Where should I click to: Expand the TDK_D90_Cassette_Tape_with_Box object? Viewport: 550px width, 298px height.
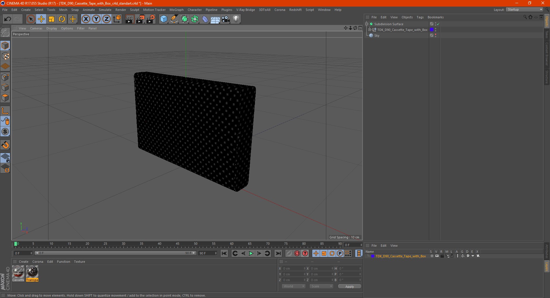tap(370, 30)
